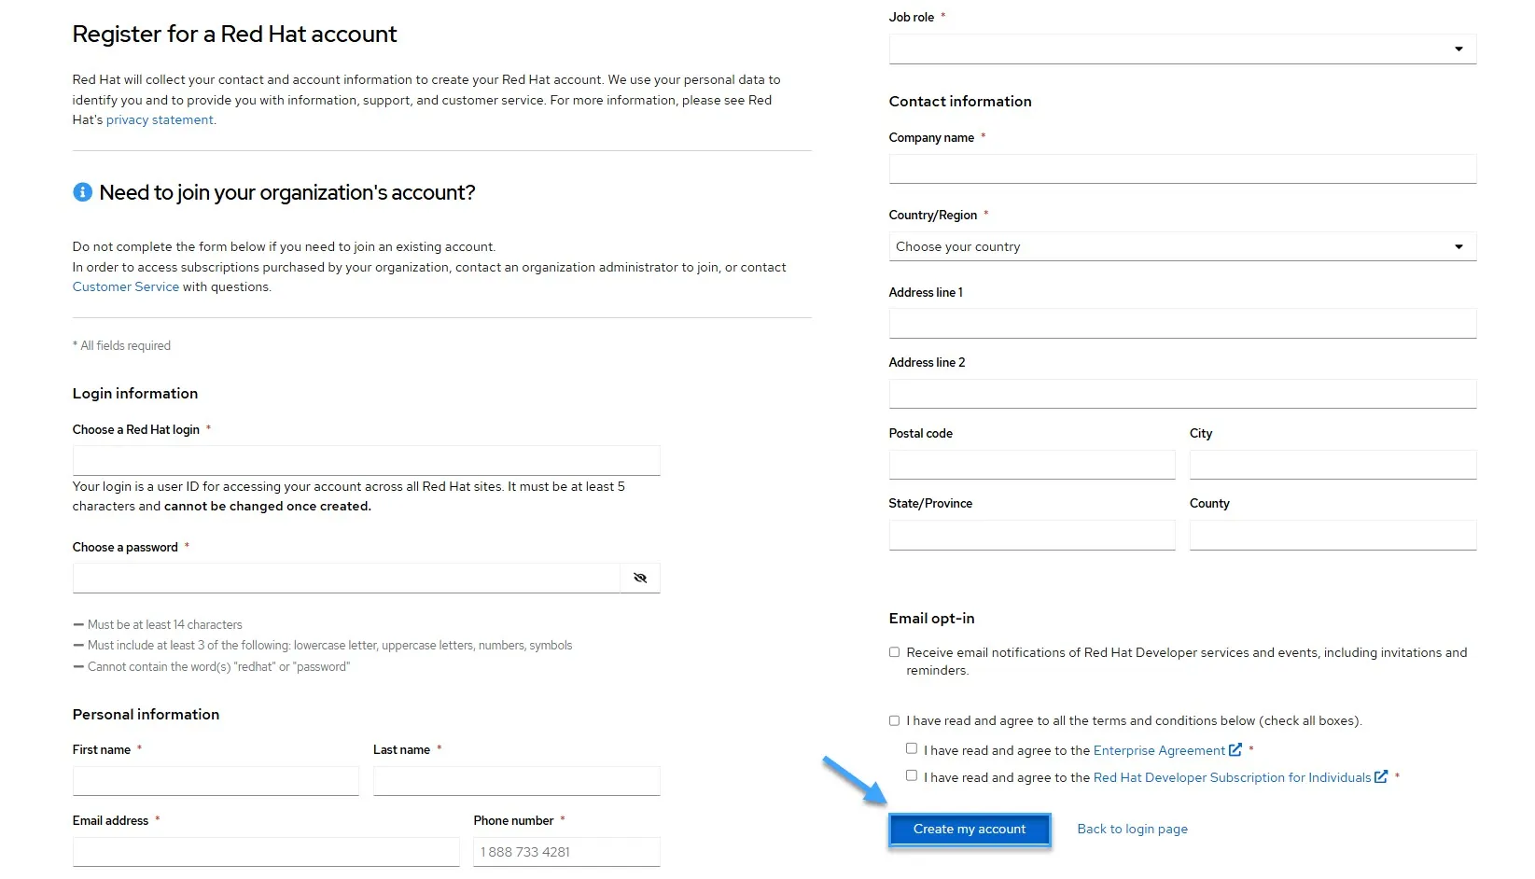Focus the Choose a password field
The width and height of the screenshot is (1535, 879).
click(x=346, y=579)
